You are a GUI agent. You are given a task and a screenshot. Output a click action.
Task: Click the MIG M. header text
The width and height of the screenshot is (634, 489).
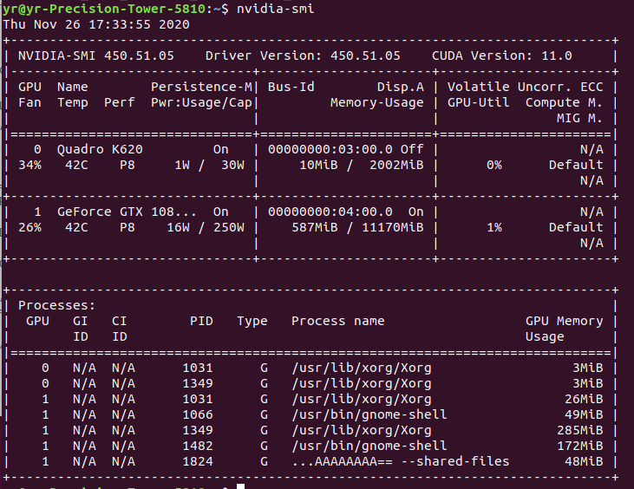click(x=580, y=118)
